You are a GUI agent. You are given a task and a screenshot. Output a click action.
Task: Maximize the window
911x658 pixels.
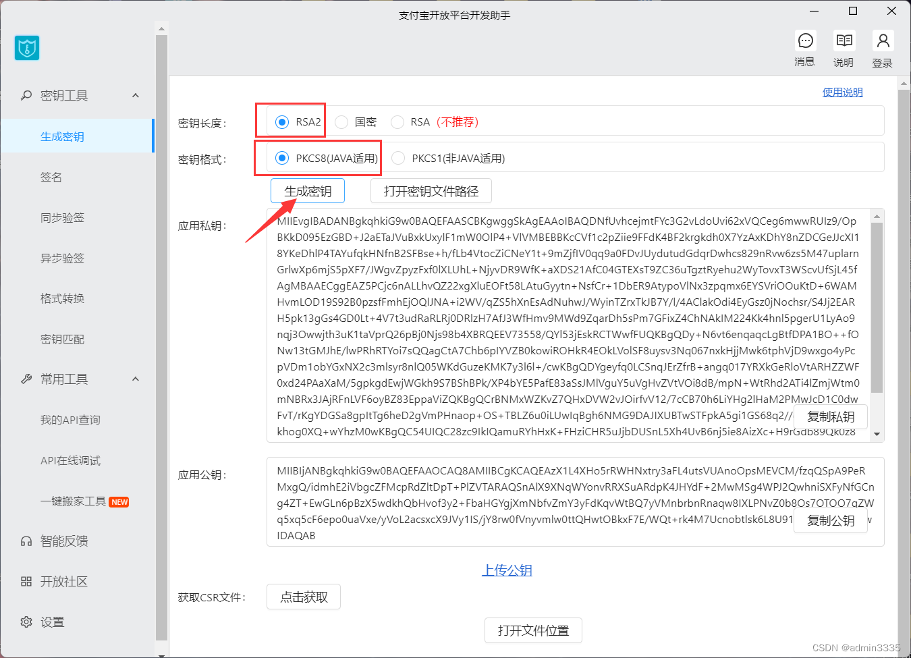(x=853, y=11)
